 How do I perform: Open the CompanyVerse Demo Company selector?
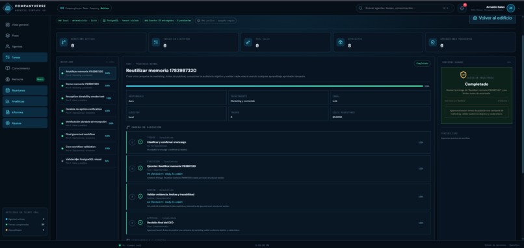[x=85, y=8]
